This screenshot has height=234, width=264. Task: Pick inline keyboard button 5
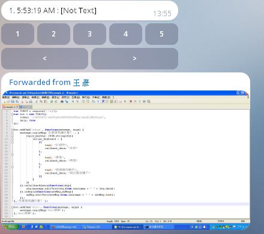click(161, 34)
